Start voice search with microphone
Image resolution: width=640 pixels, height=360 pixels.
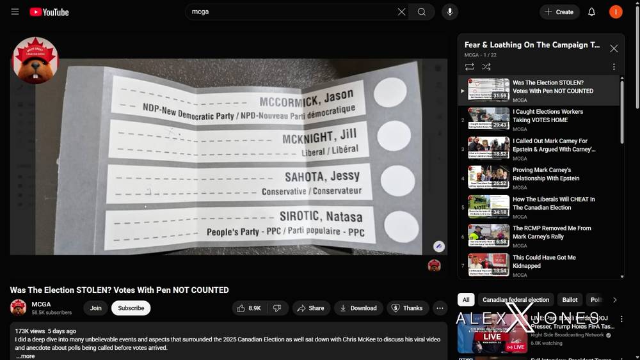pyautogui.click(x=450, y=12)
